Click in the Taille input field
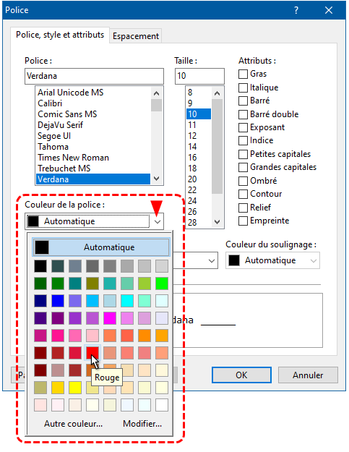The image size is (349, 452). tap(199, 76)
